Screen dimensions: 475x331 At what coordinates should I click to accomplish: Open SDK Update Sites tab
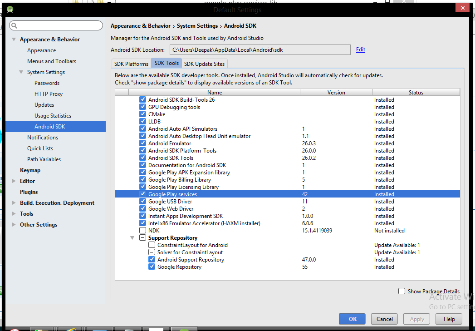pos(204,64)
